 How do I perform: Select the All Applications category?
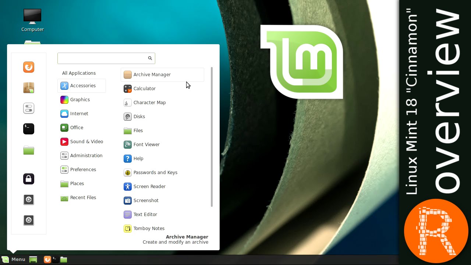pyautogui.click(x=79, y=73)
